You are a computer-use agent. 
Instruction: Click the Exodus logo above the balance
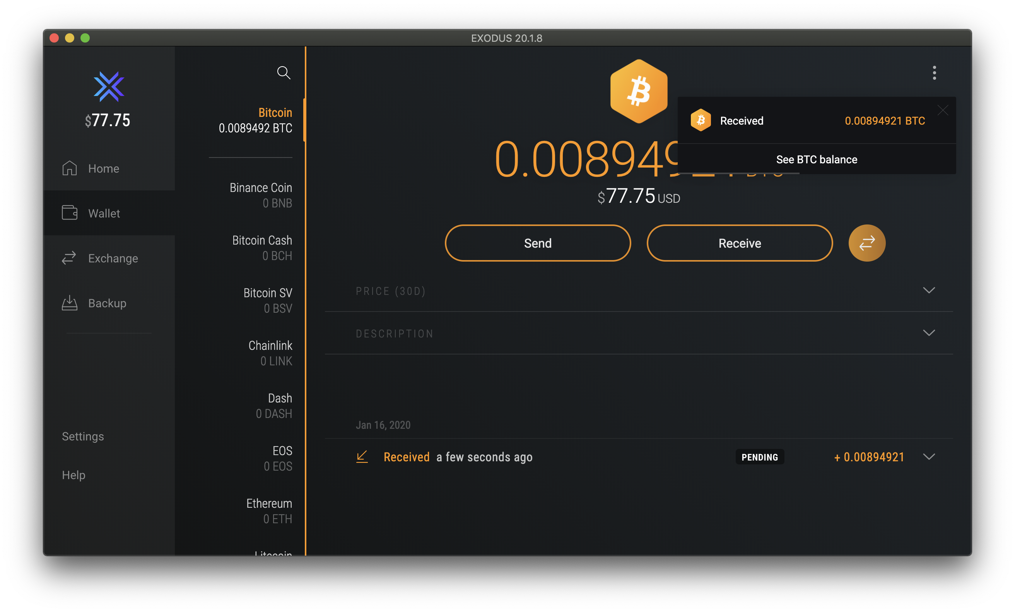pyautogui.click(x=109, y=87)
